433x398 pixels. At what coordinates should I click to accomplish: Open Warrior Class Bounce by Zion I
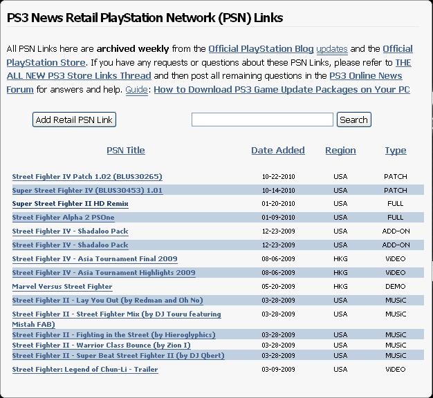[102, 345]
